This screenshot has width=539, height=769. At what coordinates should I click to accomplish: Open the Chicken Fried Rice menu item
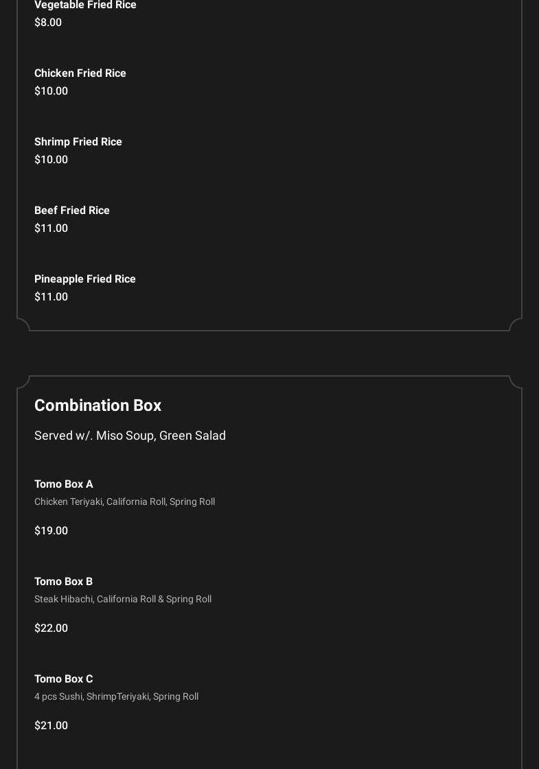click(x=80, y=73)
